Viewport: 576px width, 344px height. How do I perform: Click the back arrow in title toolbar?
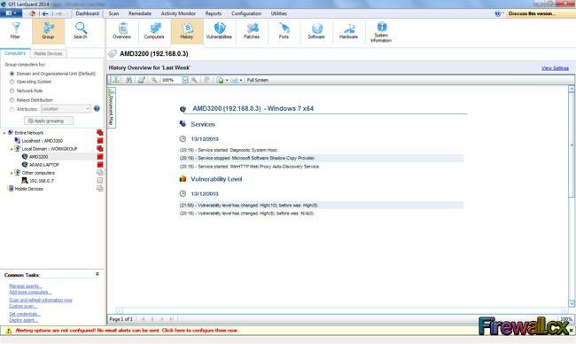click(45, 13)
